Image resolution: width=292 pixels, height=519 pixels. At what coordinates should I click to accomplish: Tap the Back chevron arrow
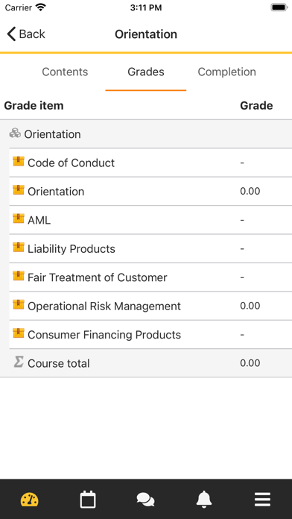[x=11, y=34]
